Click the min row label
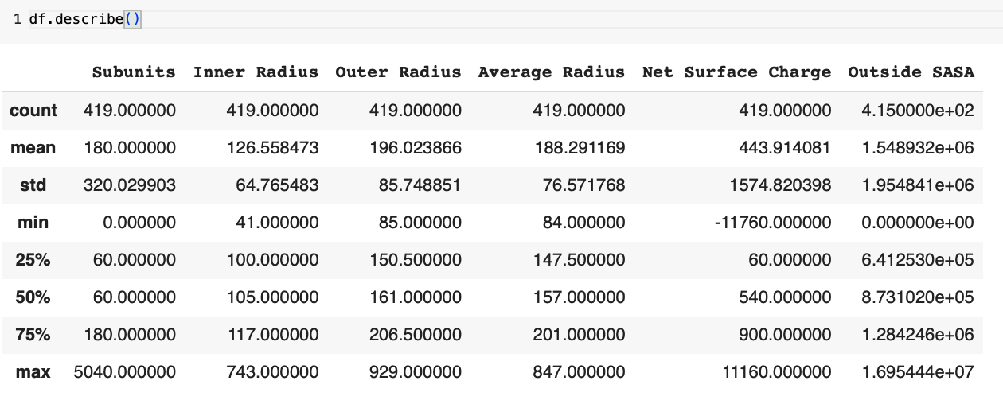Screen dimensions: 1003x404 [33, 223]
